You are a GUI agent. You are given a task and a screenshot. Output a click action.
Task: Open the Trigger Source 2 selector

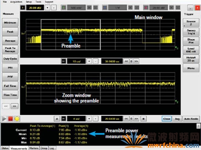coord(191,23)
